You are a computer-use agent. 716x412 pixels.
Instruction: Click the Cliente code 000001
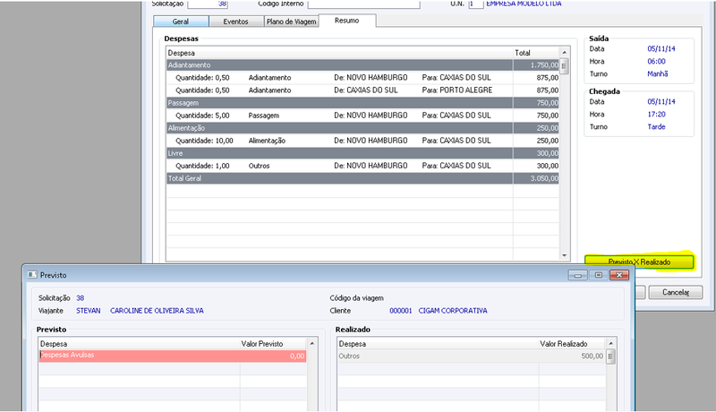400,311
